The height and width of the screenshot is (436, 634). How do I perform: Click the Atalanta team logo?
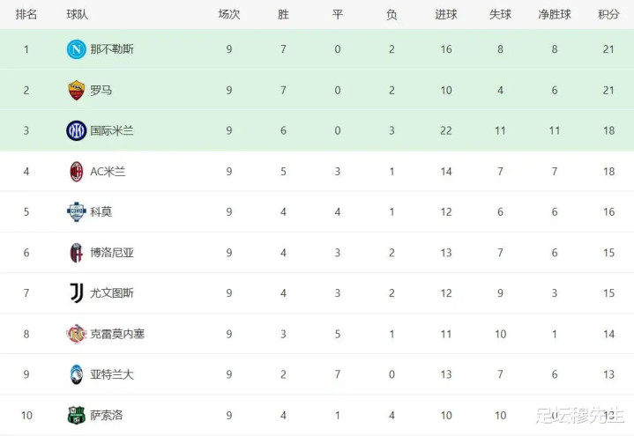coord(77,374)
